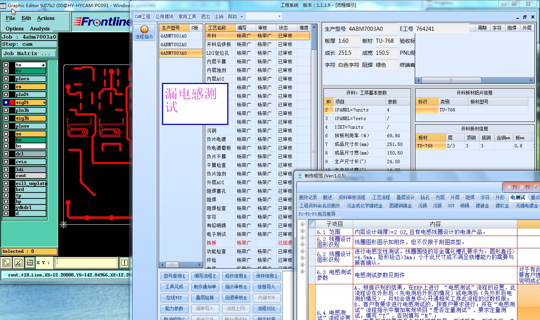Click the 工艺名称 column header

point(220,28)
